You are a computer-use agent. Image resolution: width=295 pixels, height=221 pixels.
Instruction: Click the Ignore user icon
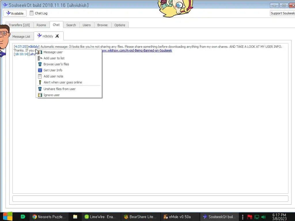(40, 95)
